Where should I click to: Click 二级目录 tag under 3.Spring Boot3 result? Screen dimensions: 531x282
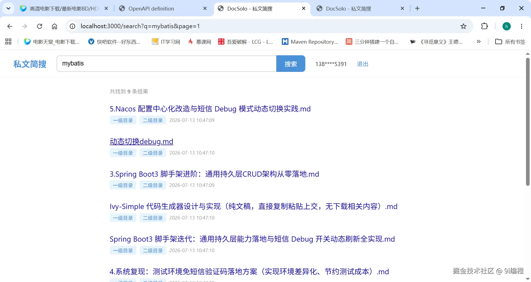point(153,185)
